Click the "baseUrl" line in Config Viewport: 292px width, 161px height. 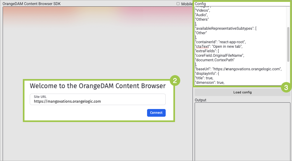click(238, 69)
